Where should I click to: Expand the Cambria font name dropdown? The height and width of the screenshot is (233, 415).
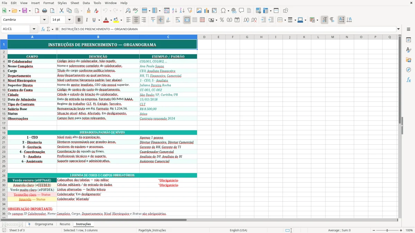(44, 20)
